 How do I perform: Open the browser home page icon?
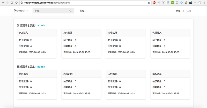coord(17,3)
